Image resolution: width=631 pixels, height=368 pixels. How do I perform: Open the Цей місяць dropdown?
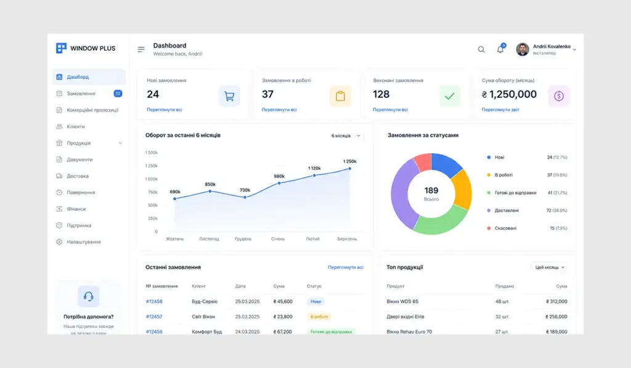point(550,268)
